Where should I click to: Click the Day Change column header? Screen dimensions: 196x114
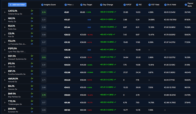point(108,5)
